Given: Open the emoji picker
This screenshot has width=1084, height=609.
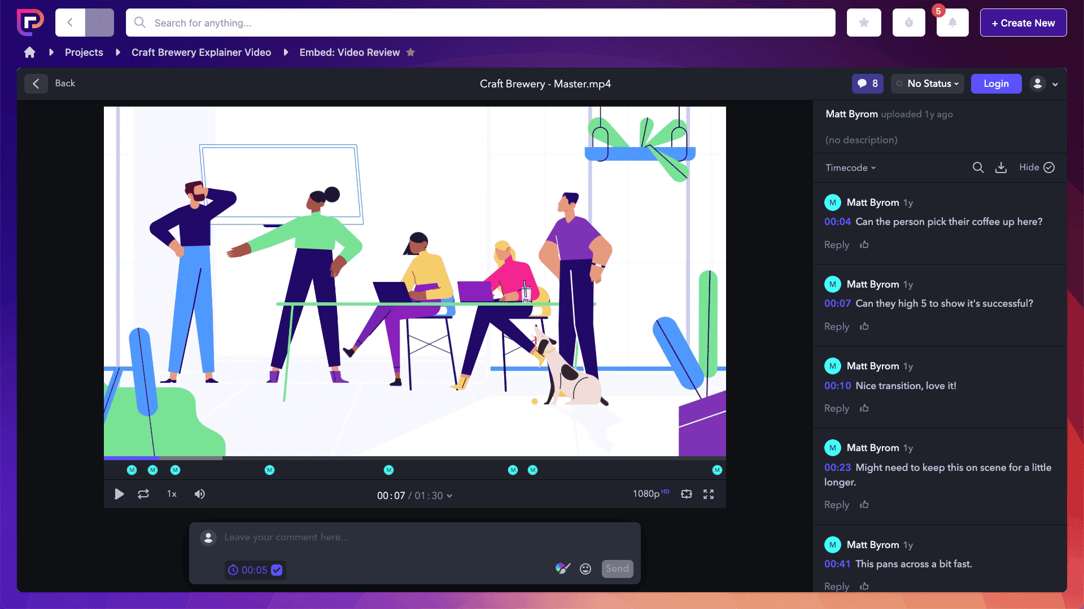Looking at the screenshot, I should (585, 569).
